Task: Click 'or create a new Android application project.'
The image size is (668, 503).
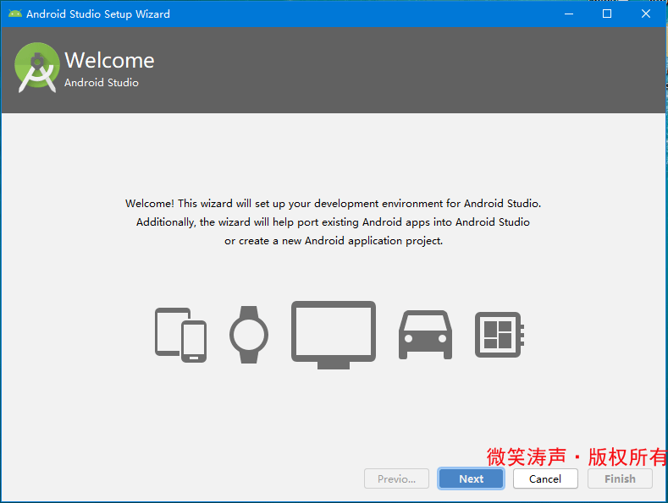Action: (x=334, y=241)
